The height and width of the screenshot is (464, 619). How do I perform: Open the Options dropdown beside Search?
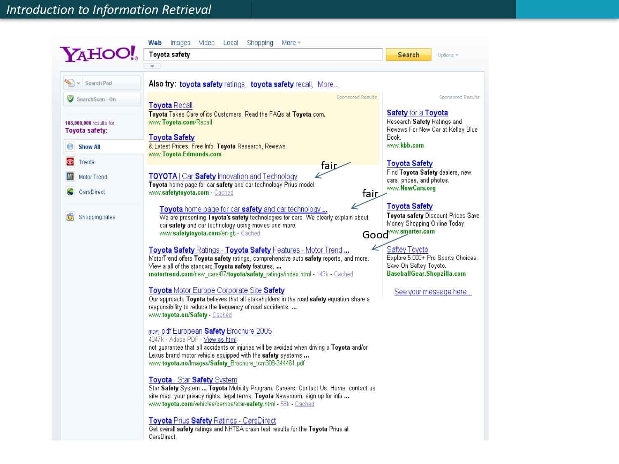coord(448,55)
